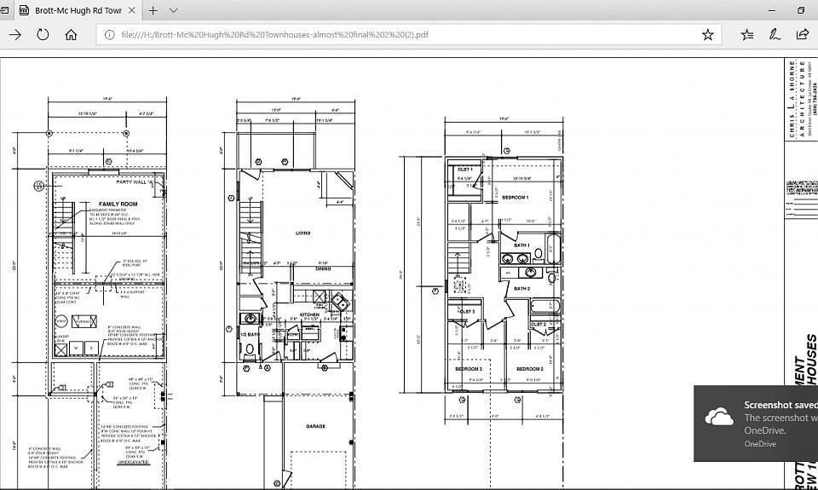
Task: Restore down the browser window
Action: (x=801, y=10)
